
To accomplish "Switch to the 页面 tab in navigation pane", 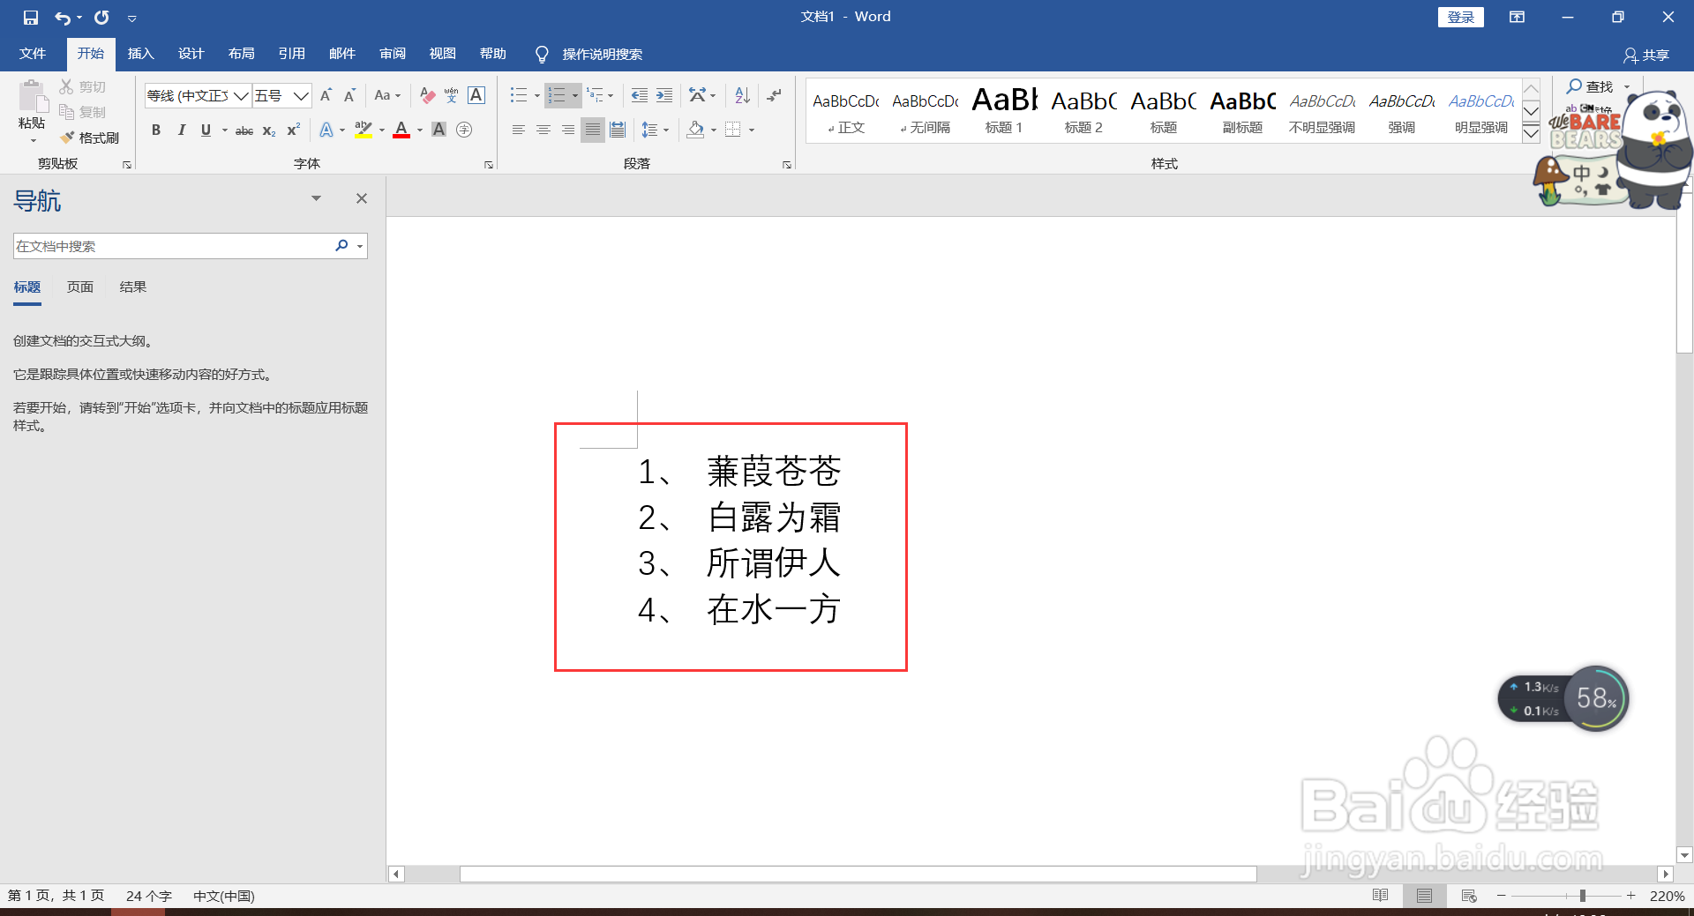I will 80,287.
